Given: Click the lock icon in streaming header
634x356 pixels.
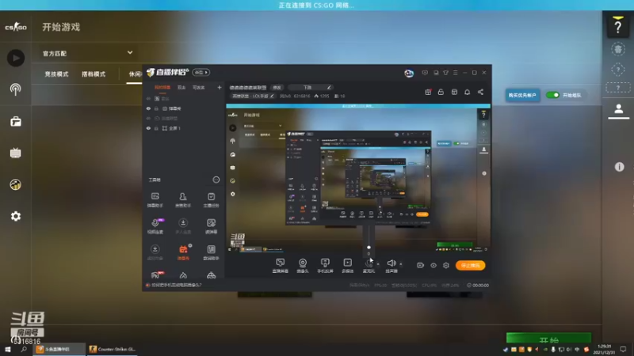Looking at the screenshot, I should 441,92.
